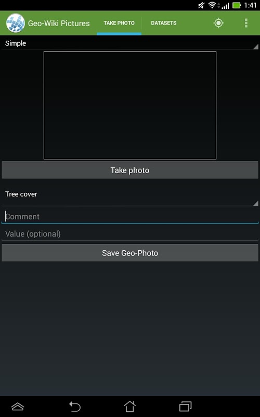Tap the upward chevron navigation bar icon
The image size is (260, 417).
click(18, 407)
